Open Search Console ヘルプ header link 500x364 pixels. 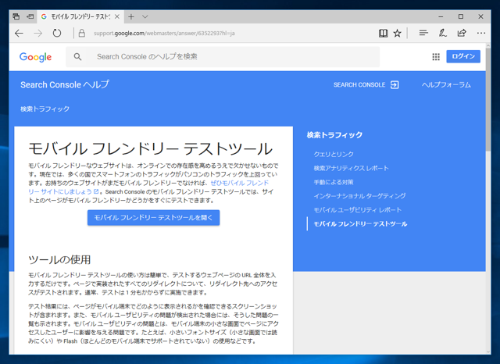coord(65,84)
